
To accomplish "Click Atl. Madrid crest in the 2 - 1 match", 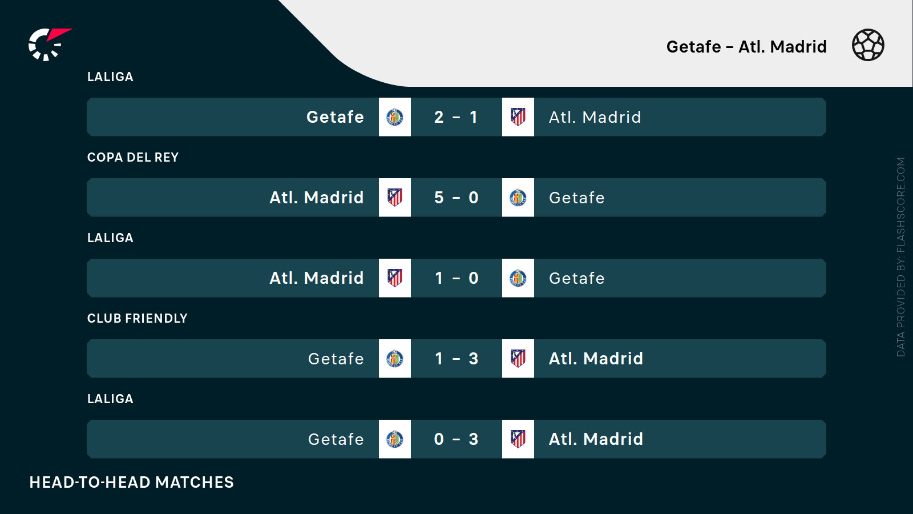I will [518, 117].
